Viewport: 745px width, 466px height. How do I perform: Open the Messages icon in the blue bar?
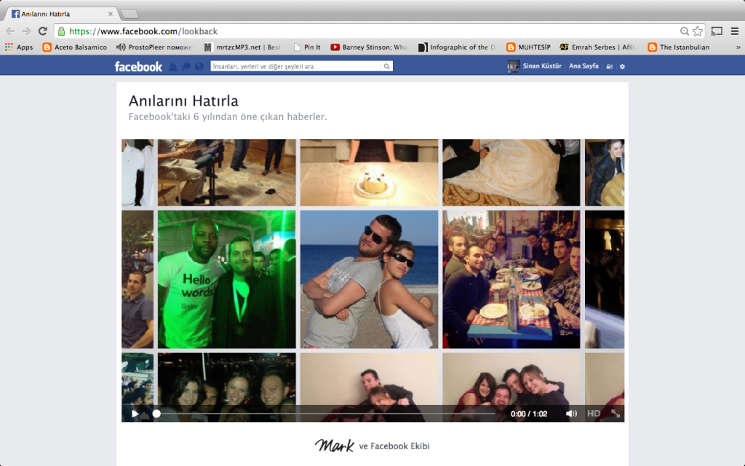pos(186,66)
